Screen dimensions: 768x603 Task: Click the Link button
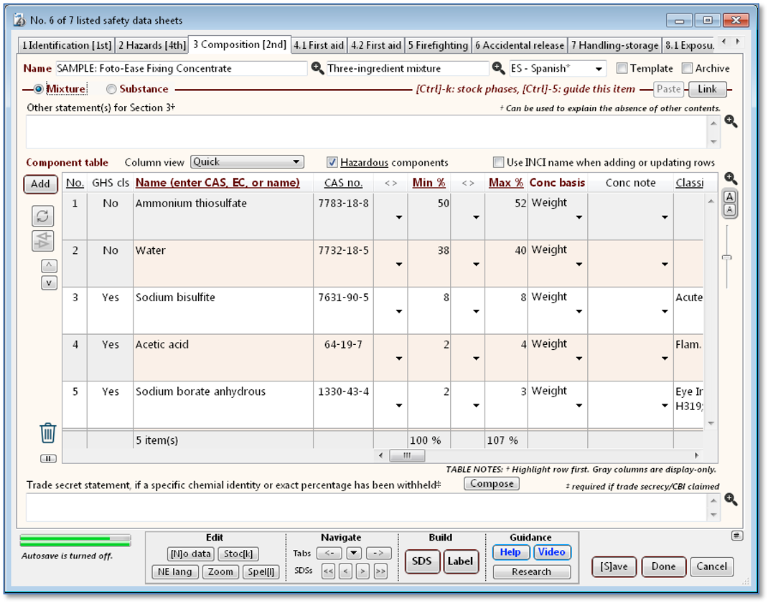click(x=707, y=89)
